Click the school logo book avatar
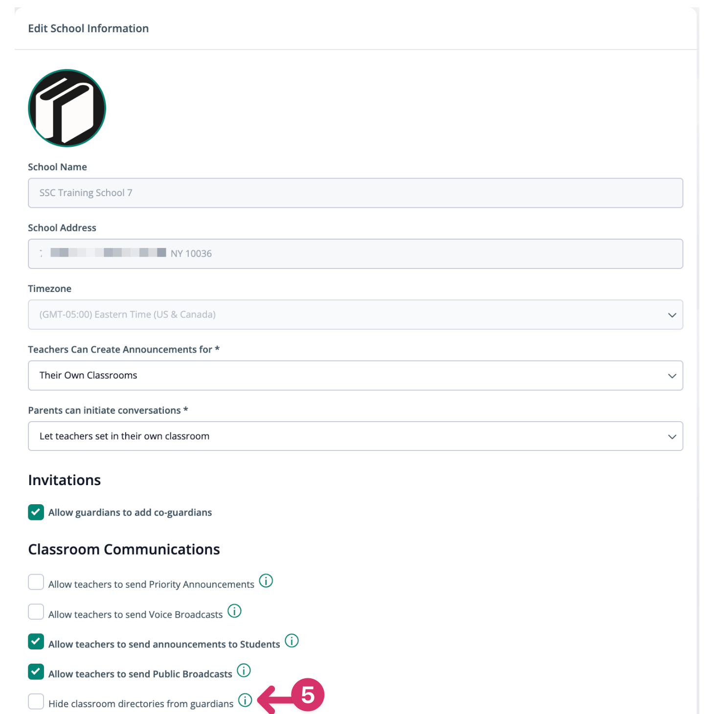716x714 pixels. [67, 108]
